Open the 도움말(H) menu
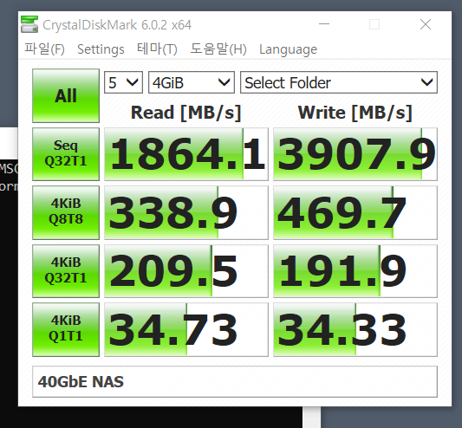Screen dimensions: 462x428 pyautogui.click(x=218, y=49)
